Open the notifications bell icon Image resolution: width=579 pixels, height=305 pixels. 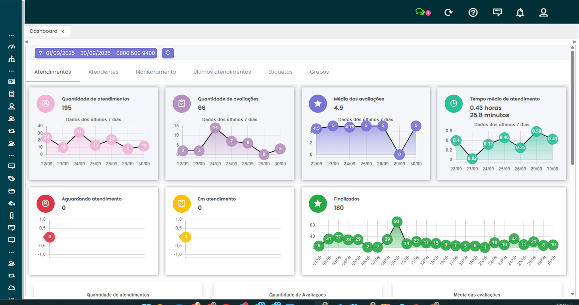tap(520, 12)
